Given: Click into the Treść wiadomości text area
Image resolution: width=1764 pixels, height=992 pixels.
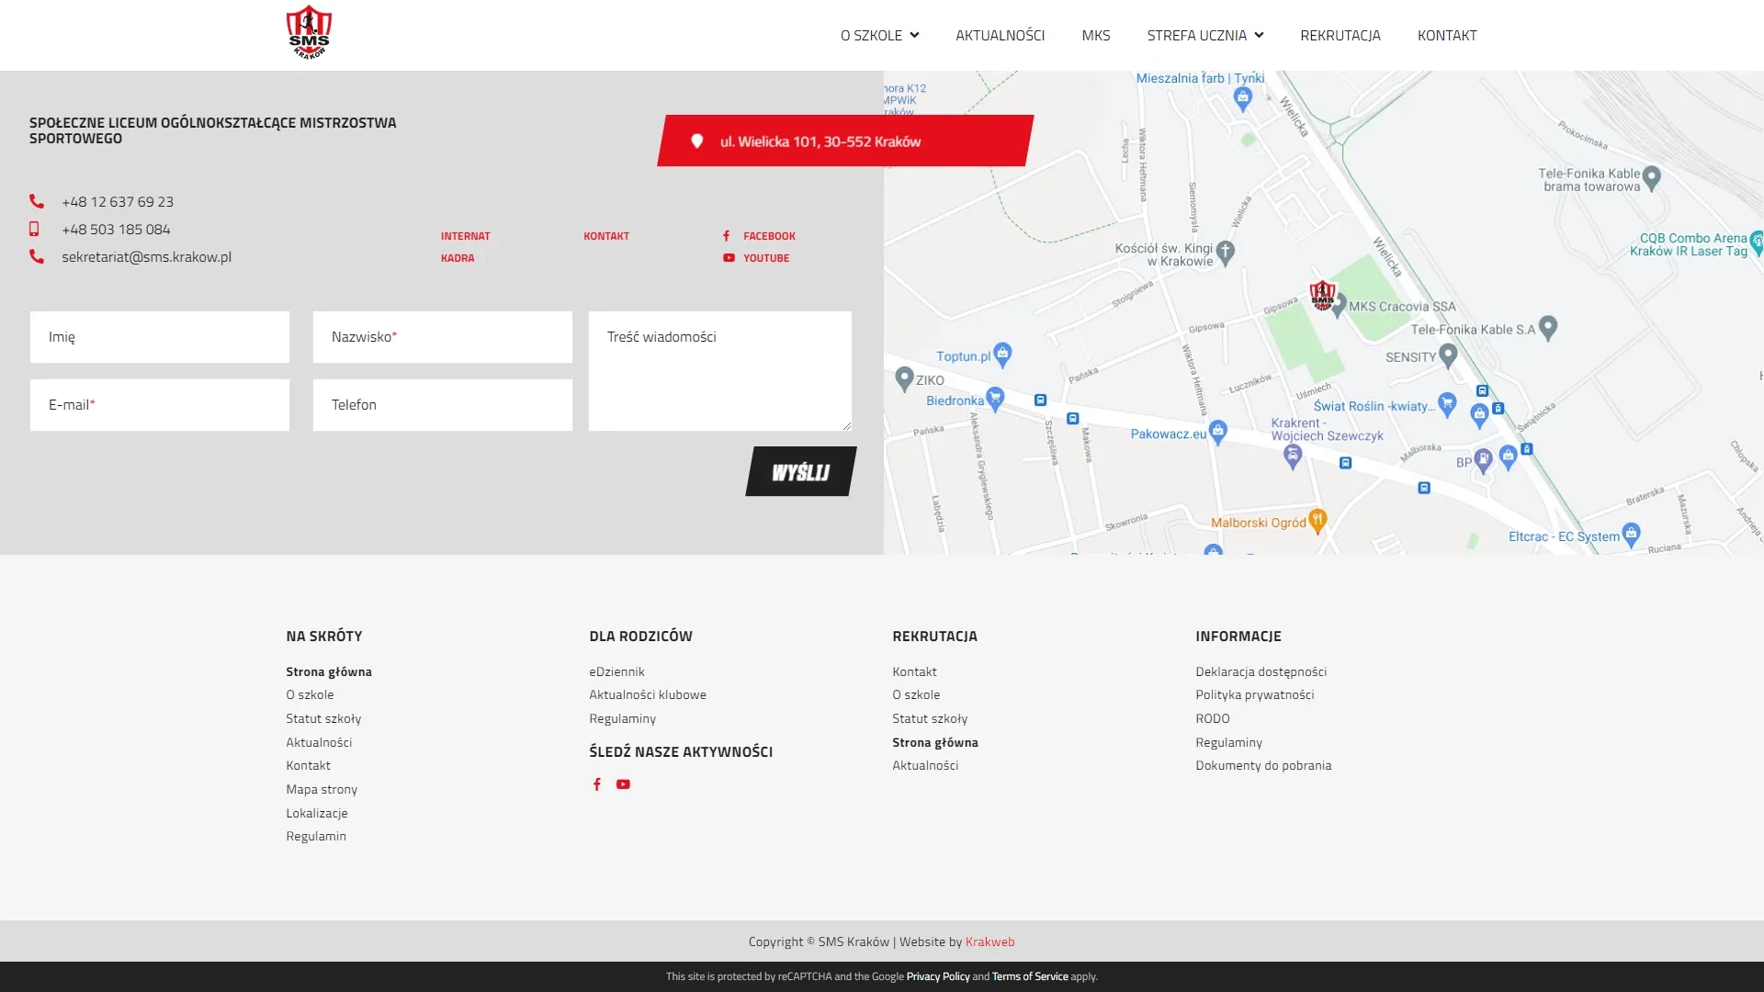Looking at the screenshot, I should click(720, 371).
